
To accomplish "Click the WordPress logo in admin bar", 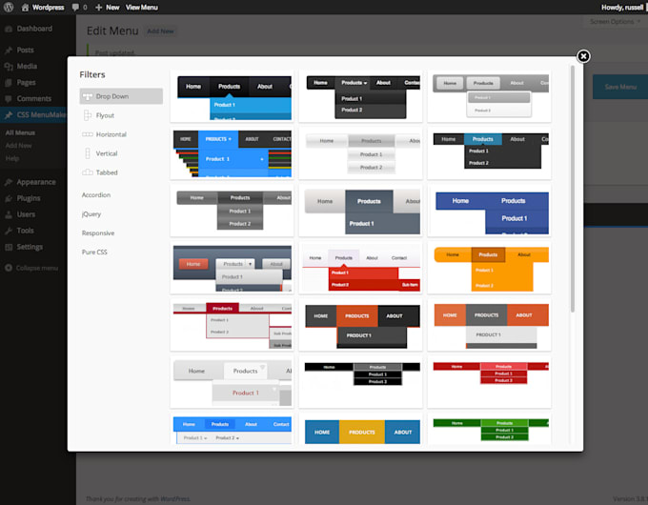I will pyautogui.click(x=10, y=7).
